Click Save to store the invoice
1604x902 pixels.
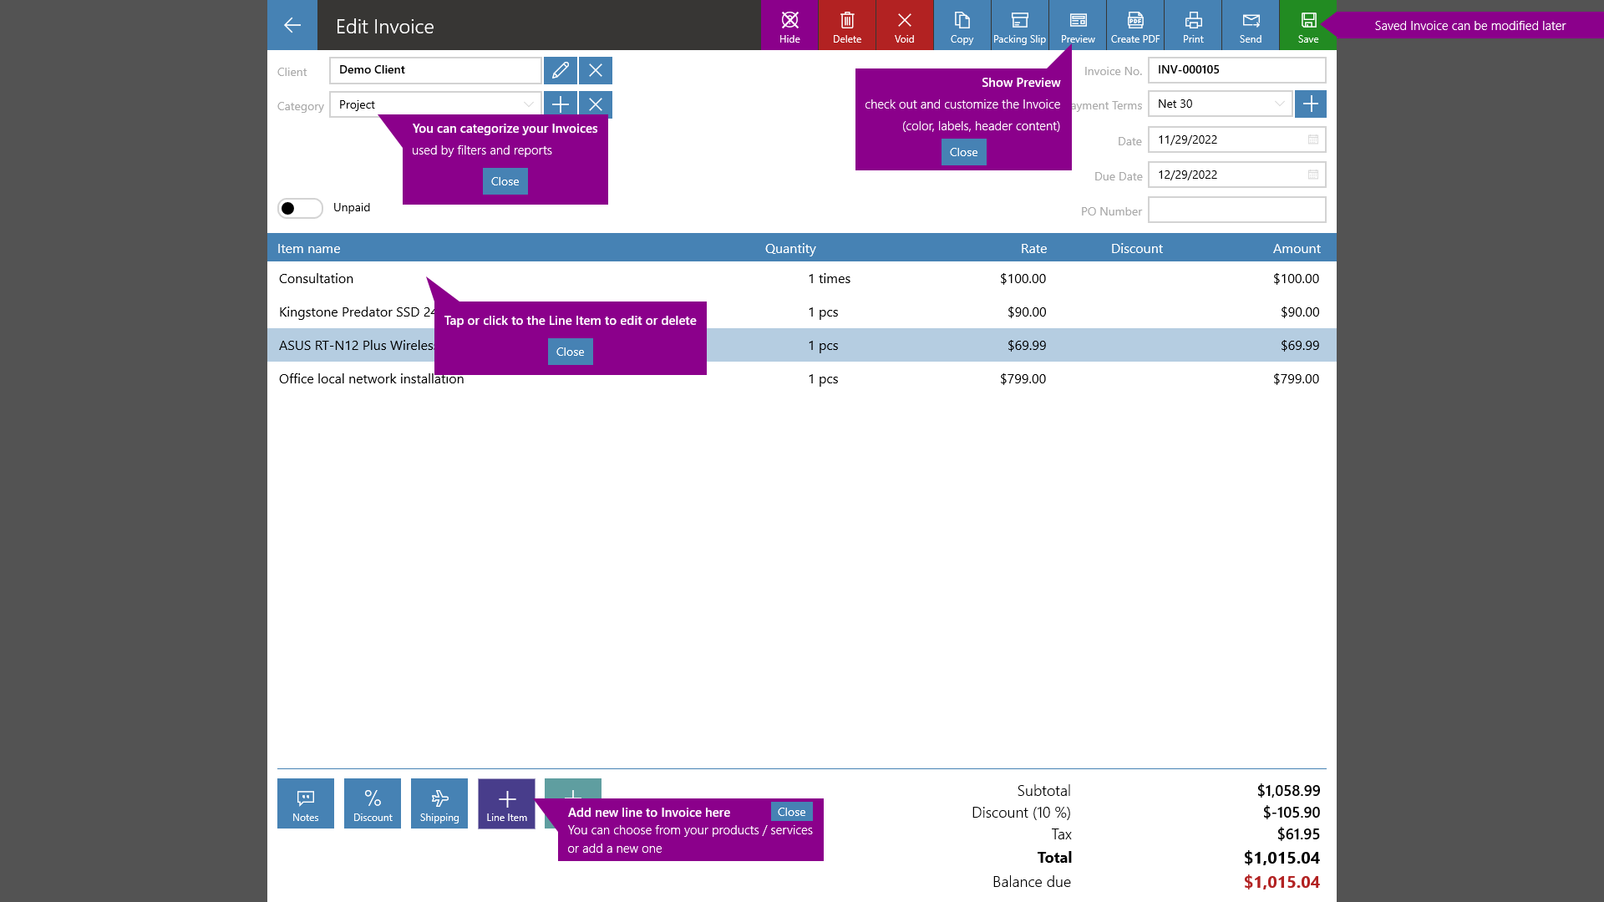[x=1307, y=25]
